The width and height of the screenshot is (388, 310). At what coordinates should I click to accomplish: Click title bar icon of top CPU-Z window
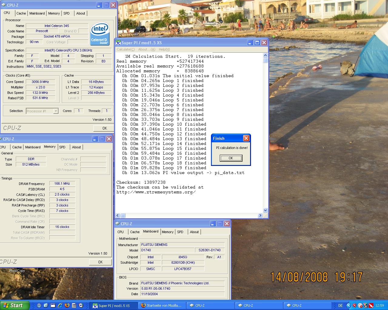point(4,5)
